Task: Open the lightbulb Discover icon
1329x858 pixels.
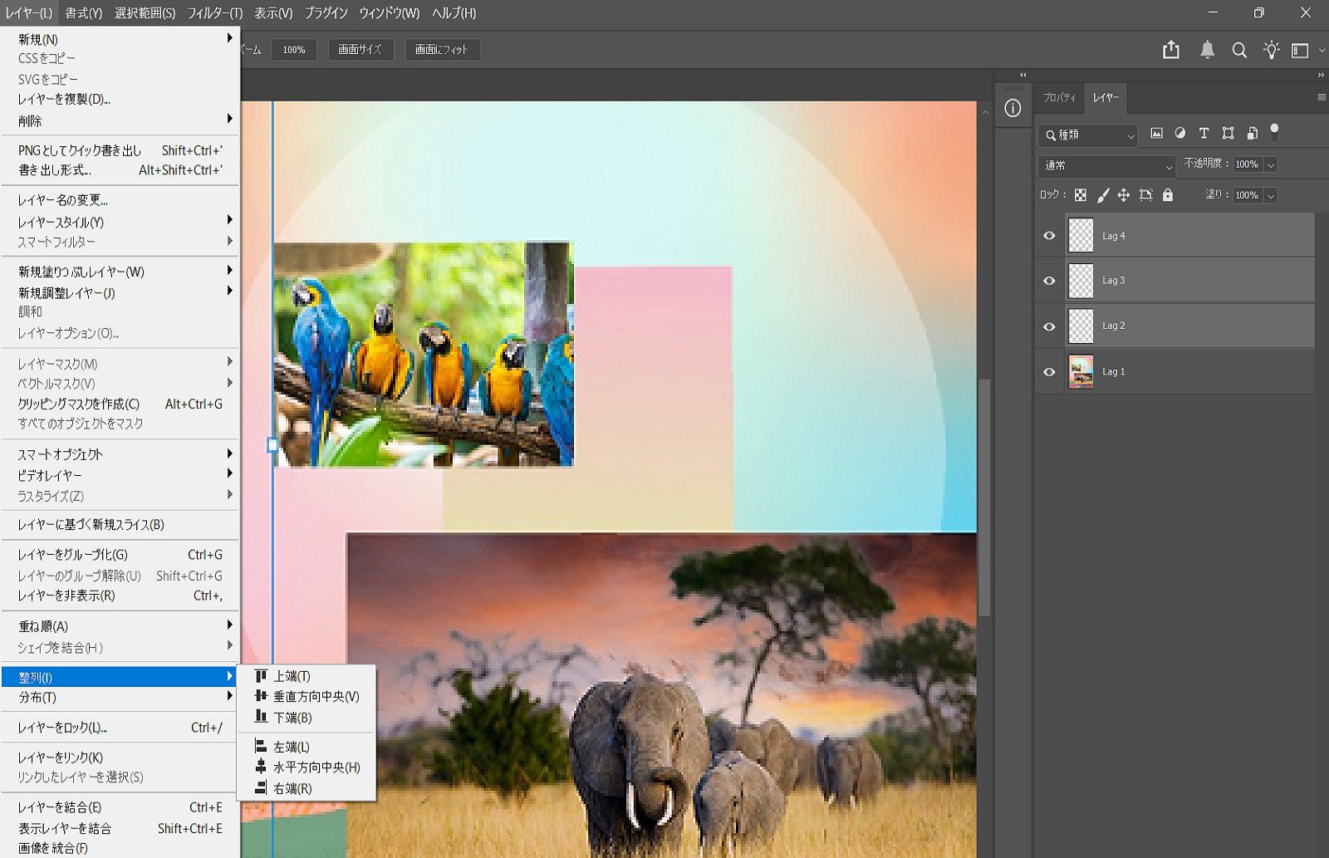Action: 1271,50
